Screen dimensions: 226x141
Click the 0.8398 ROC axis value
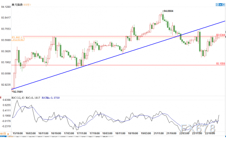(7, 100)
